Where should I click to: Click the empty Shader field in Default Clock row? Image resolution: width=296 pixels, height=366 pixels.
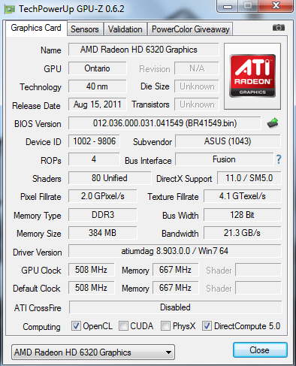click(x=258, y=288)
